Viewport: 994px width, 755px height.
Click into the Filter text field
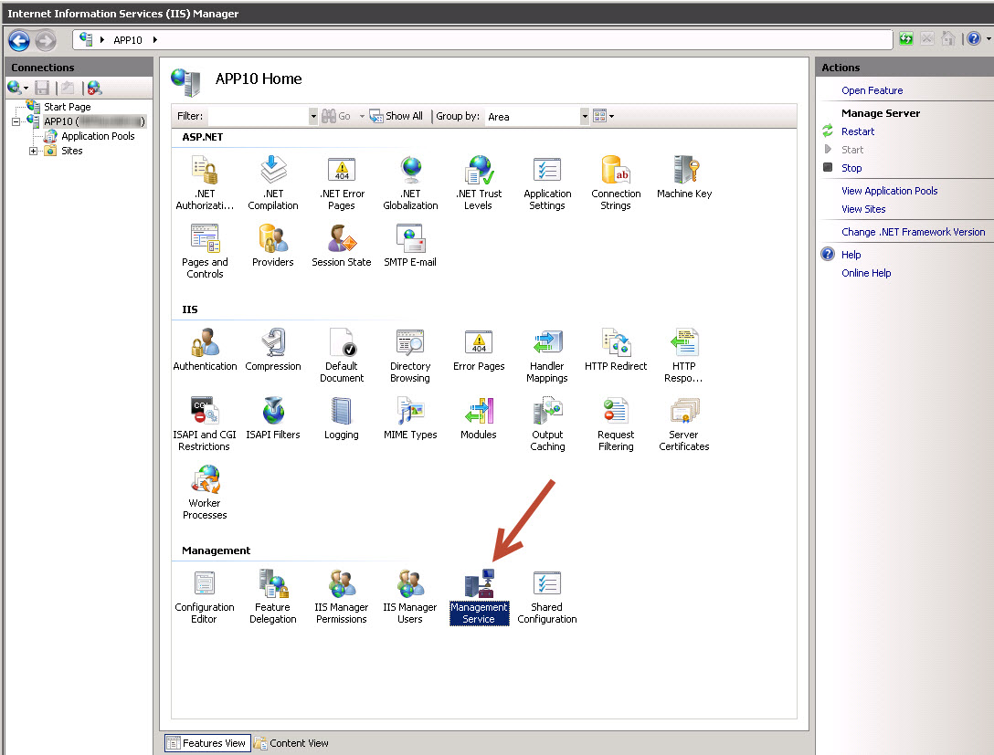[x=258, y=117]
